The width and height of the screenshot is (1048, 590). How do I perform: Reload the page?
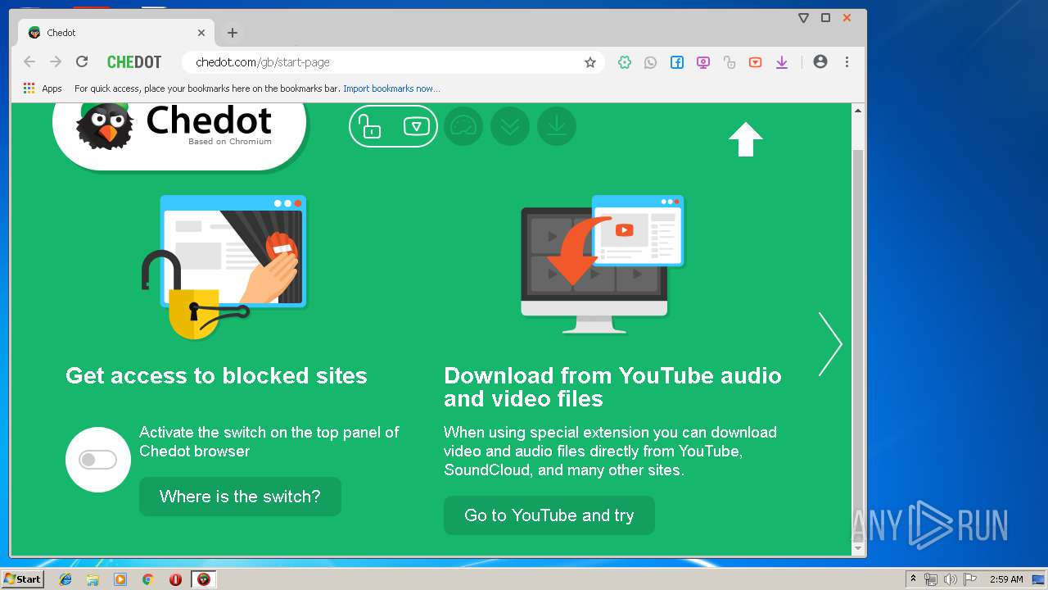(82, 61)
